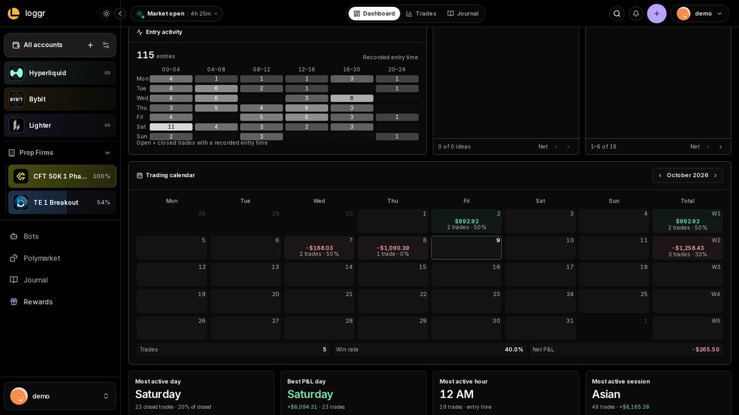739x415 pixels.
Task: Select October 2 calendar day with $992.92
Action: click(466, 221)
